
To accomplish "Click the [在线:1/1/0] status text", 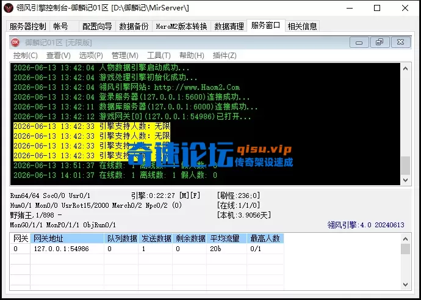I will pos(239,205).
